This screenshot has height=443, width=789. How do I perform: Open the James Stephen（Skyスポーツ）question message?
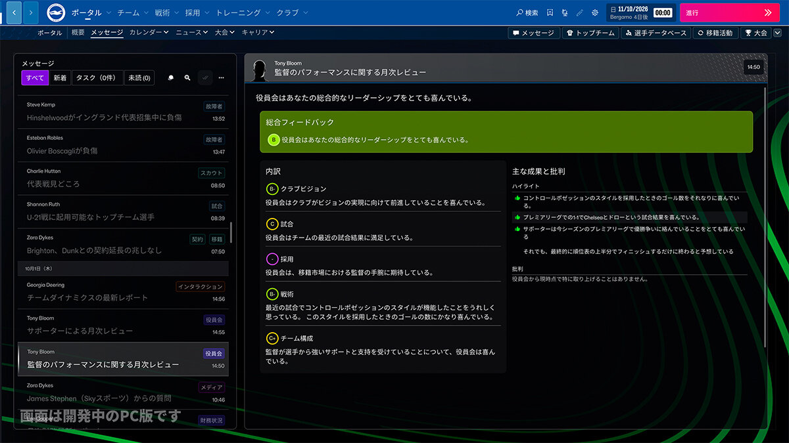pyautogui.click(x=124, y=392)
